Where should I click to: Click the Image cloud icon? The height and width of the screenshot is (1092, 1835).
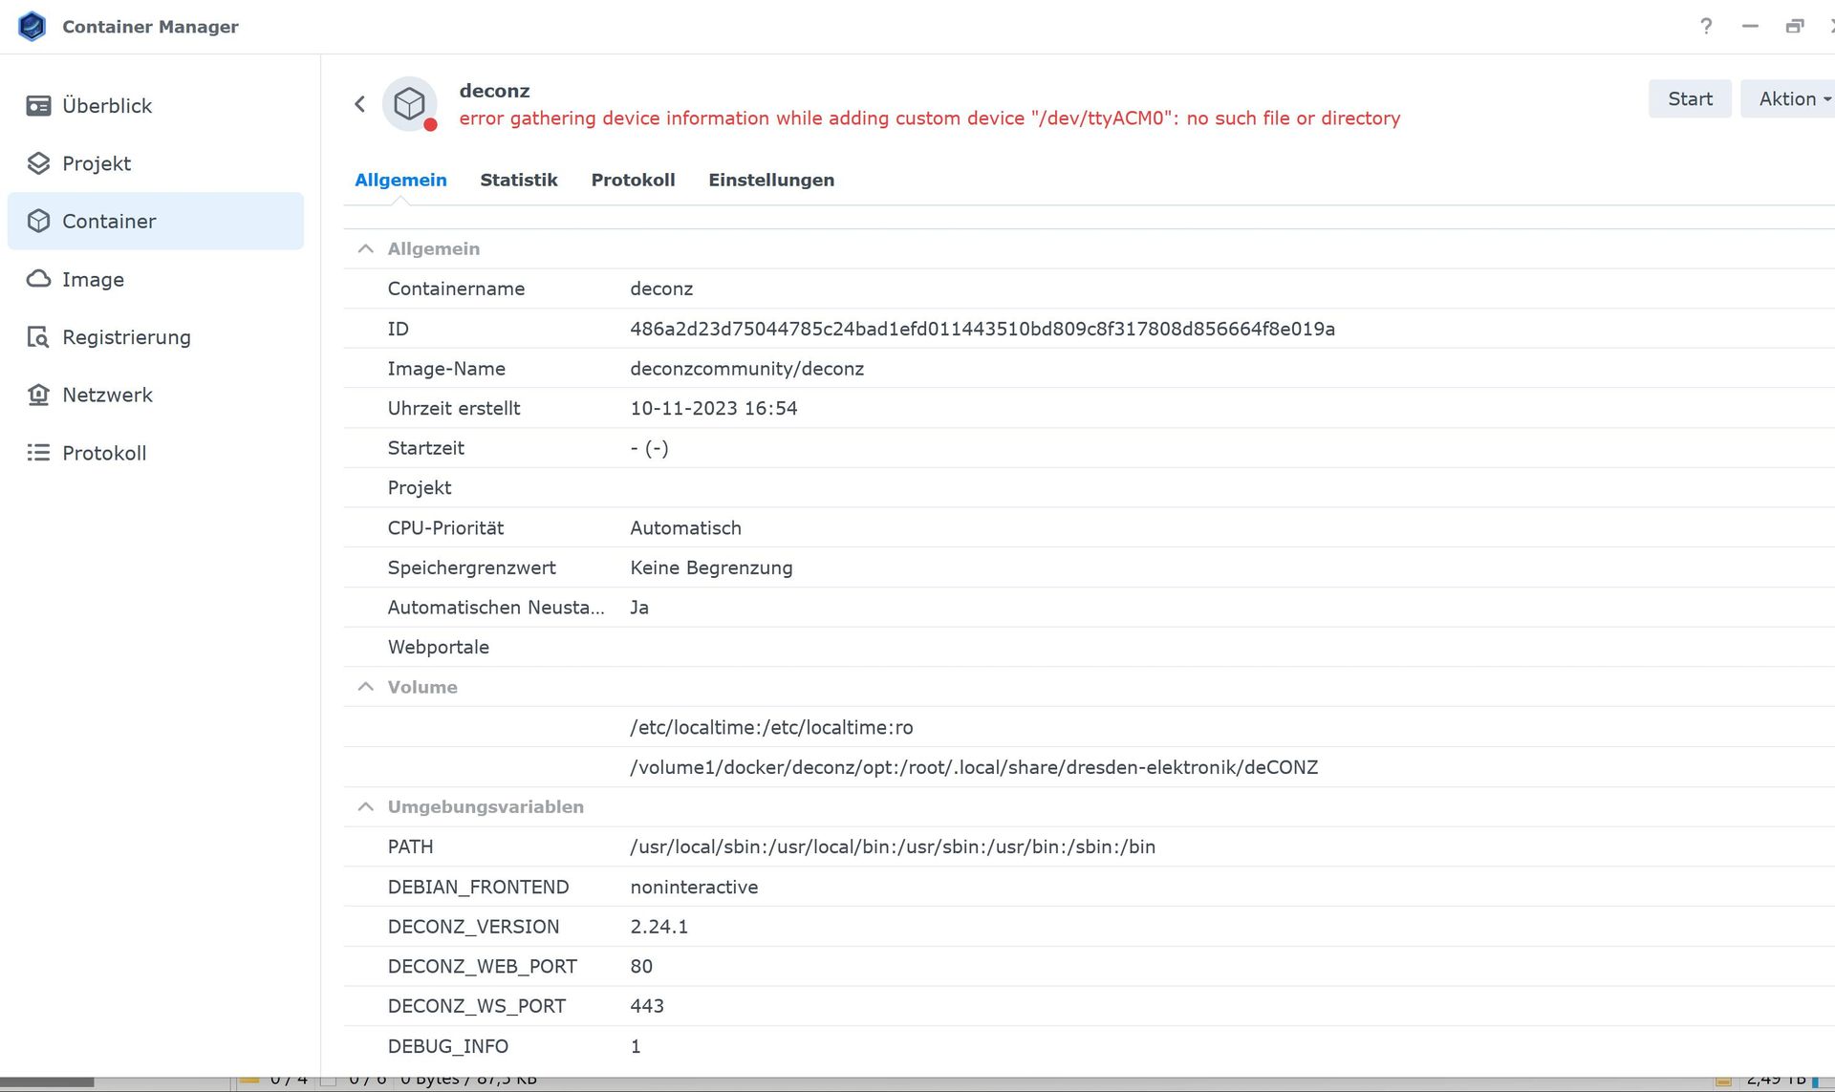pyautogui.click(x=38, y=279)
